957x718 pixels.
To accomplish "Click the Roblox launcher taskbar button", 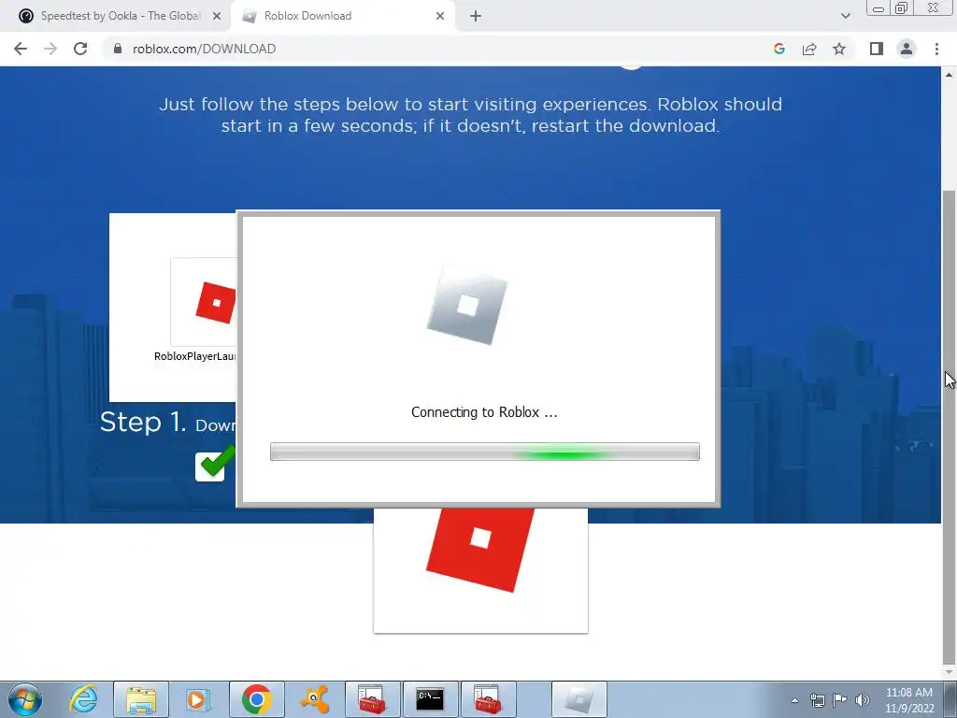I will (579, 699).
